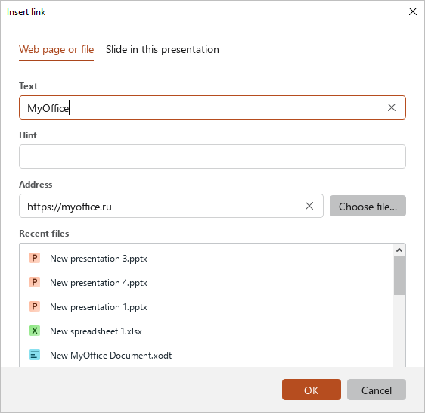Clear the Address field with its X icon
The width and height of the screenshot is (425, 413).
point(309,206)
